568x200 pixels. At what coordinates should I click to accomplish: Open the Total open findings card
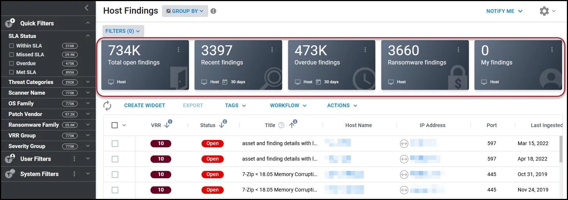pos(145,65)
